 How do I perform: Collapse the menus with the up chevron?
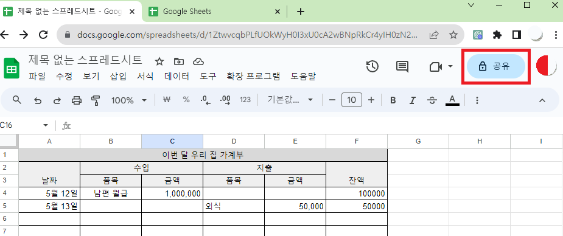[542, 100]
